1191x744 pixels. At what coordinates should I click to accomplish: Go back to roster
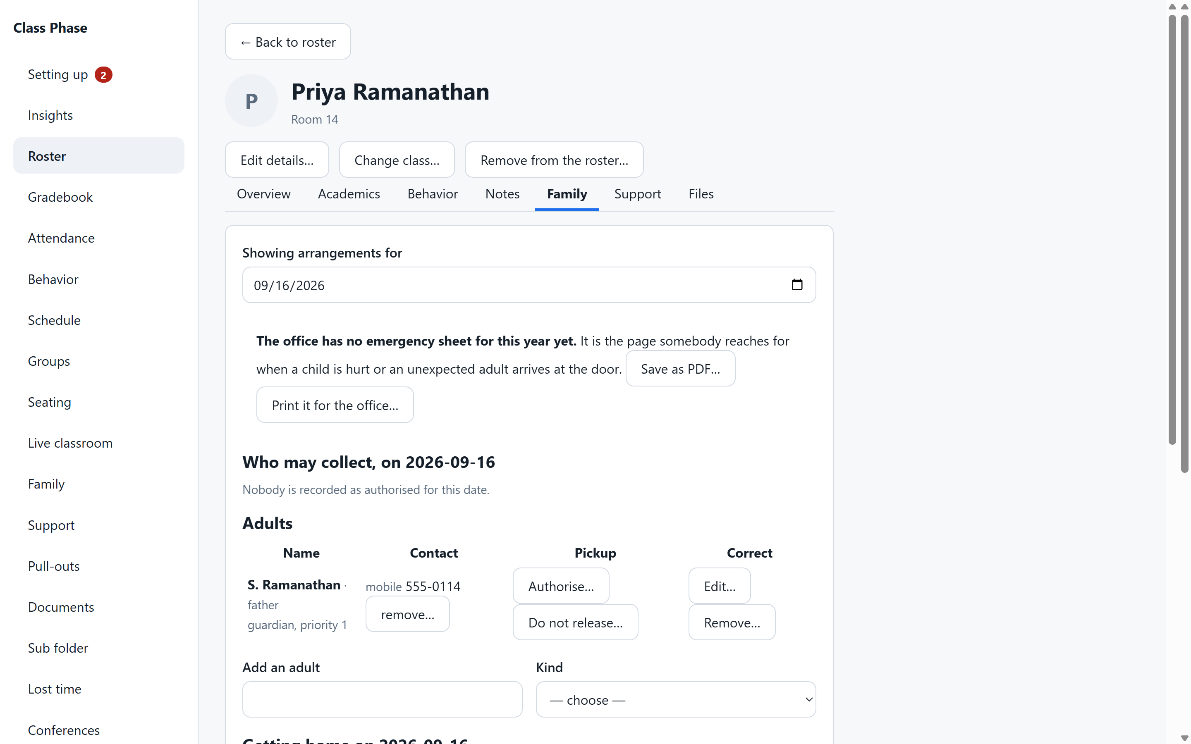(288, 42)
